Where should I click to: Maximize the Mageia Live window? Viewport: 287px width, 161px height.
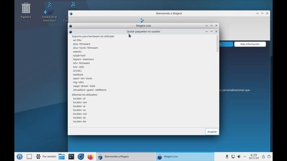(211, 25)
